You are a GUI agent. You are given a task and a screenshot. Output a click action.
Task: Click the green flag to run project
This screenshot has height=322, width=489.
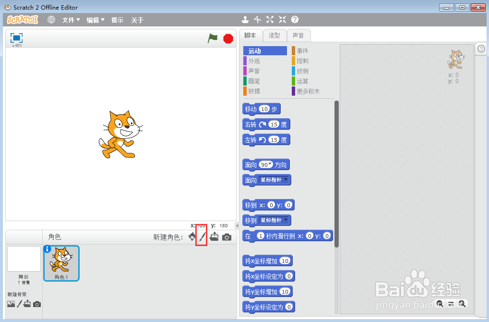click(213, 38)
